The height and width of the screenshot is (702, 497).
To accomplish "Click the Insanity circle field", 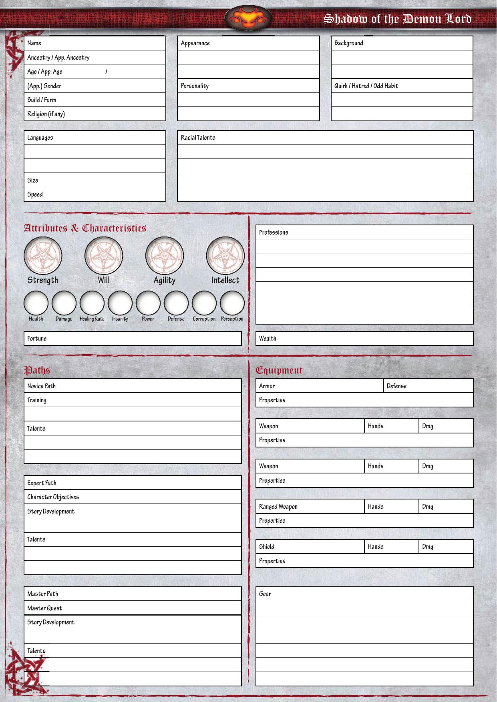I will [x=120, y=303].
